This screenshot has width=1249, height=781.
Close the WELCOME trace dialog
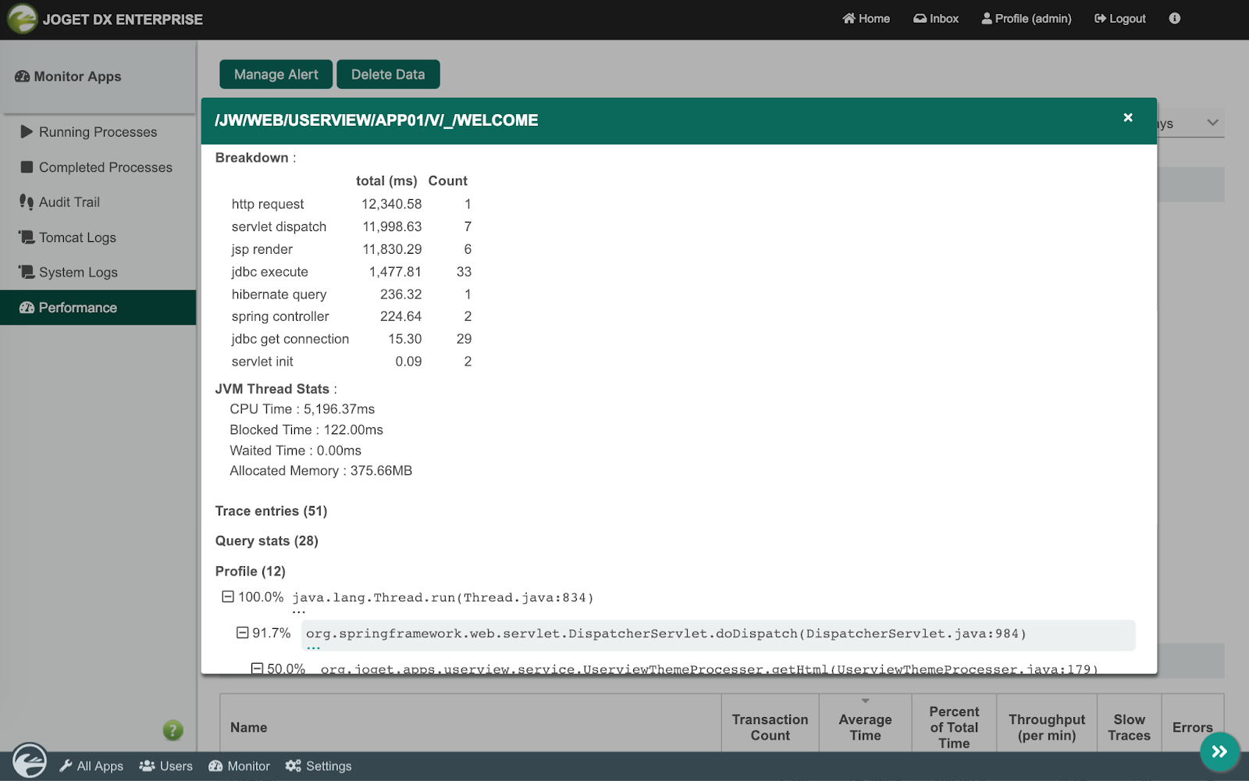pos(1127,117)
